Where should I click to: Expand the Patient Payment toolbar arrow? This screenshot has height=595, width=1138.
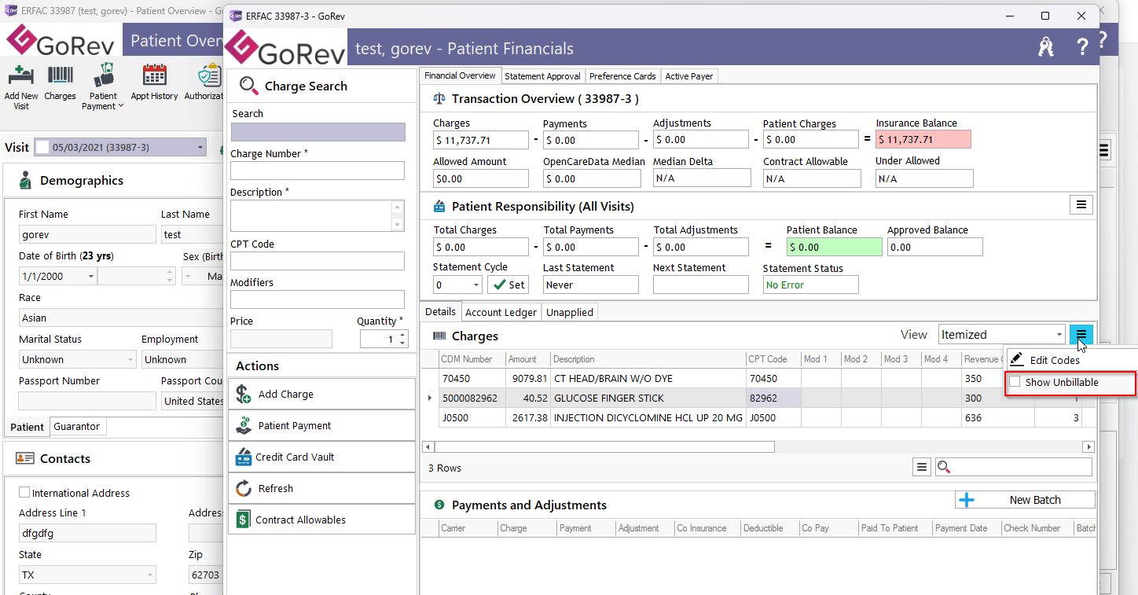coord(121,106)
